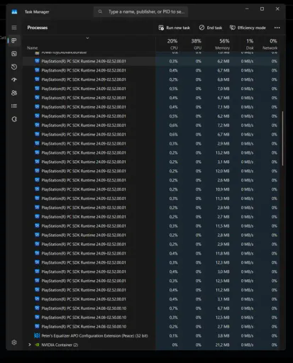This screenshot has height=363, width=293.
Task: Click the 11,8 MB memory cell
Action: click(x=222, y=253)
